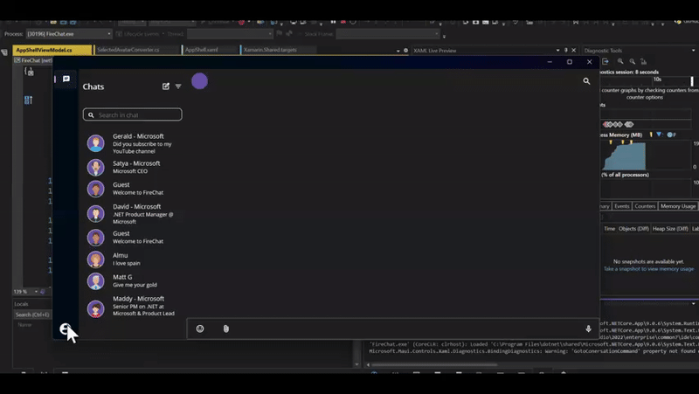Open chat with Satya - Microsoft
This screenshot has height=394, width=699.
[132, 167]
